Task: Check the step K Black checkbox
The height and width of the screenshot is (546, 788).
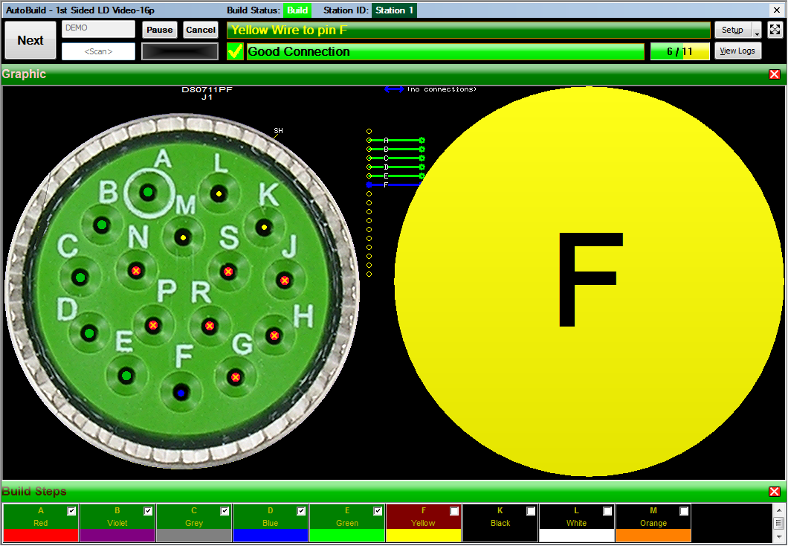Action: (531, 511)
